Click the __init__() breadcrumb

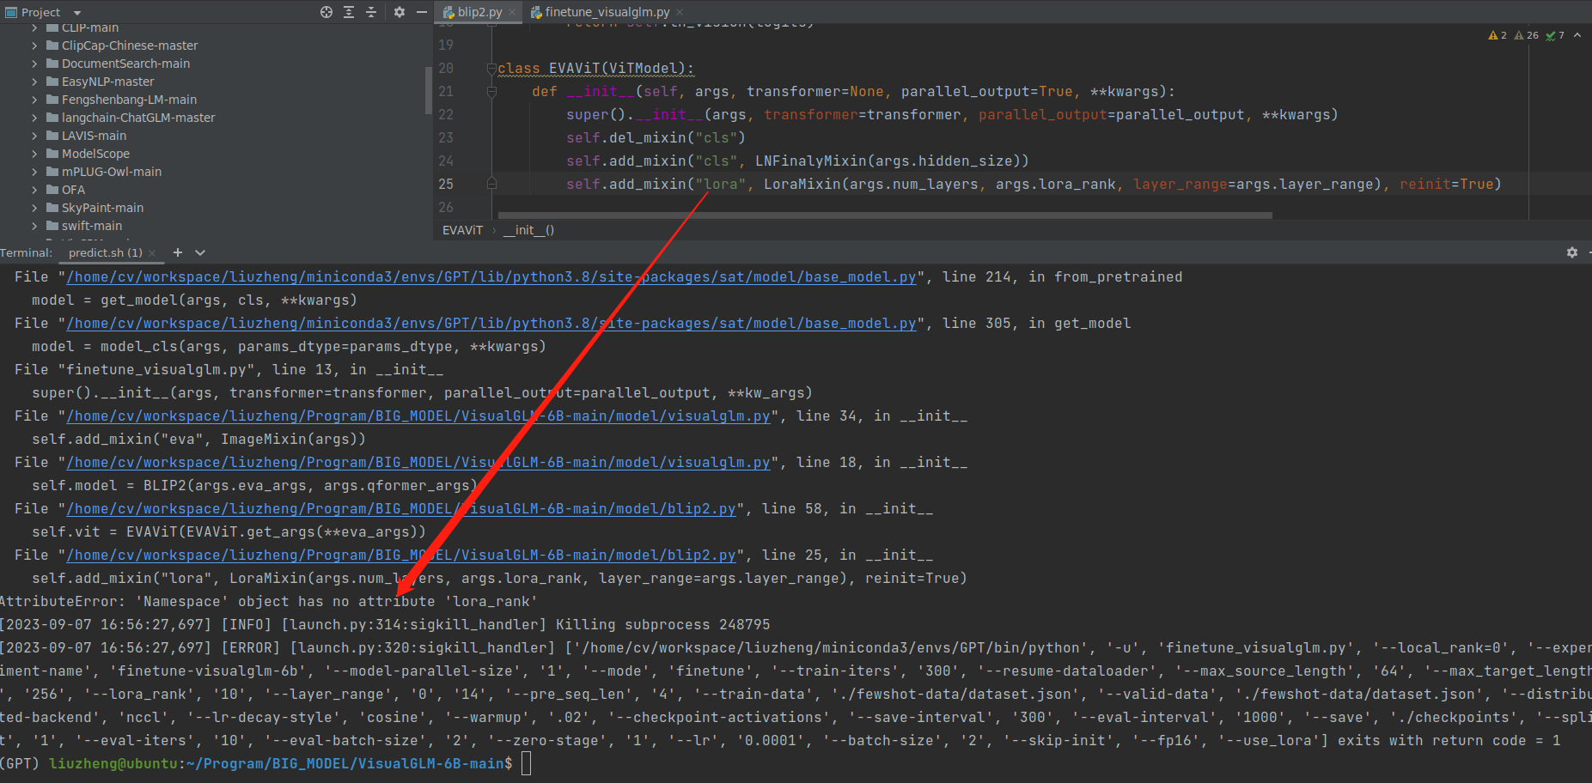click(528, 230)
